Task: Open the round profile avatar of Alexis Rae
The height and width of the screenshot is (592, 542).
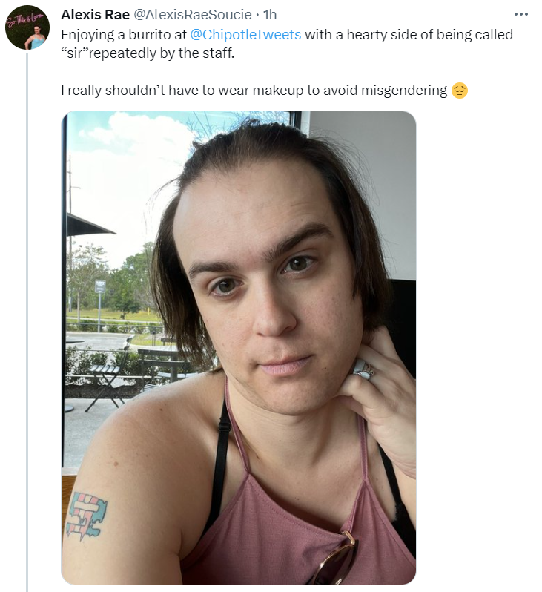Action: [x=27, y=27]
